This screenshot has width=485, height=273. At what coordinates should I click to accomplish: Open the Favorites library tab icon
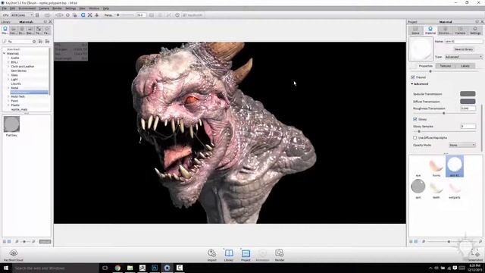[x=47, y=30]
